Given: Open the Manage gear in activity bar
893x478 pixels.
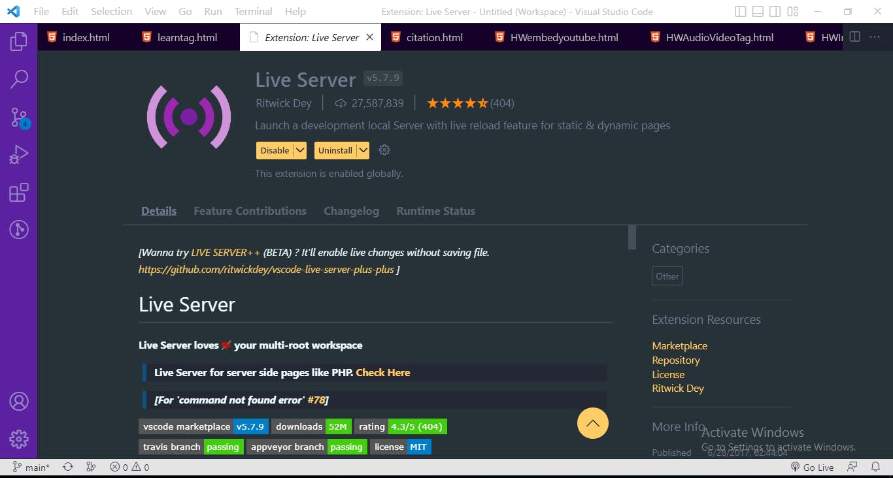Looking at the screenshot, I should click(18, 439).
